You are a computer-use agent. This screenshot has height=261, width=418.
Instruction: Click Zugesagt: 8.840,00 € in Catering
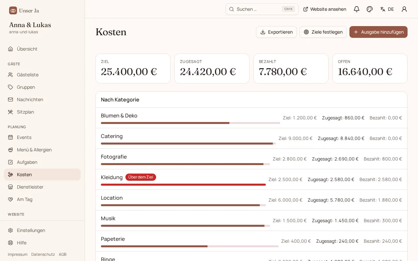[x=341, y=138]
